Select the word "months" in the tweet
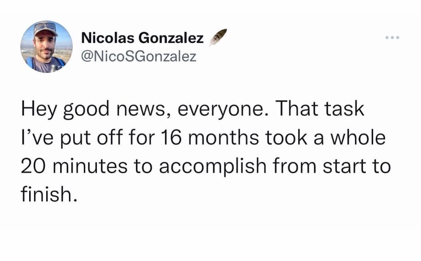 tap(227, 138)
